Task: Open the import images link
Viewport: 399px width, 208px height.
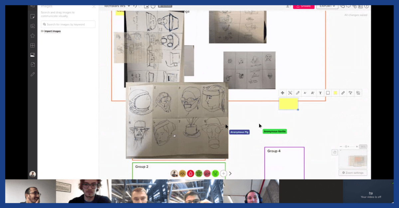Action: click(52, 31)
